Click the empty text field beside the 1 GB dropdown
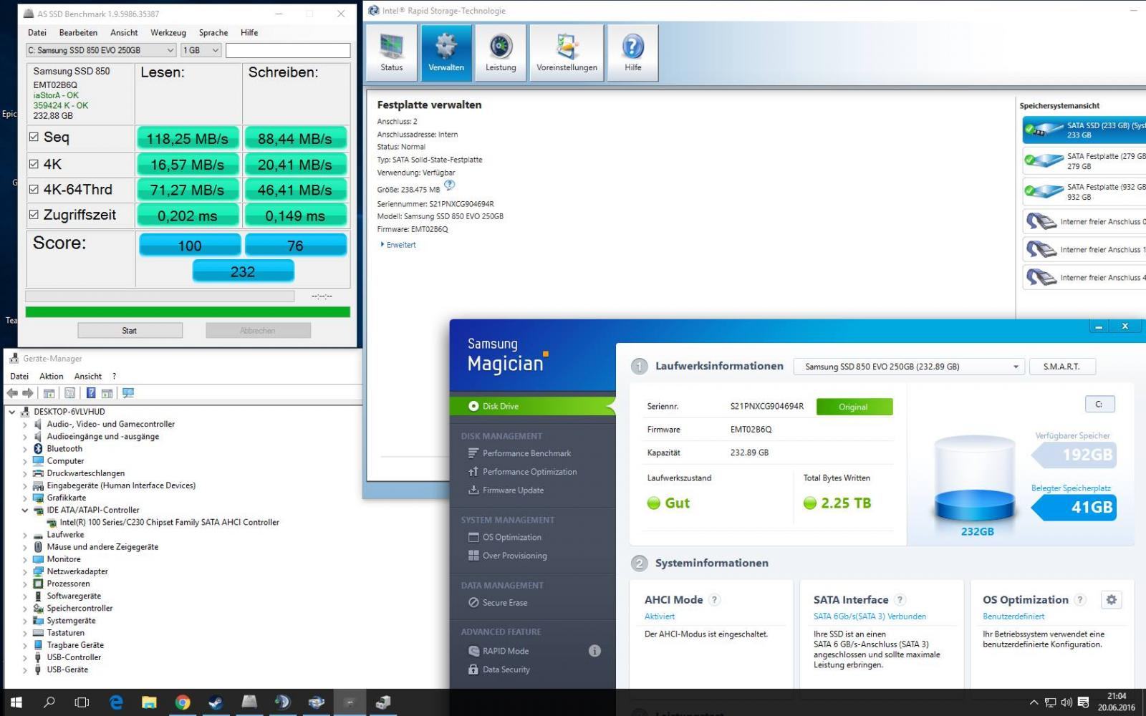This screenshot has width=1146, height=716. (288, 50)
